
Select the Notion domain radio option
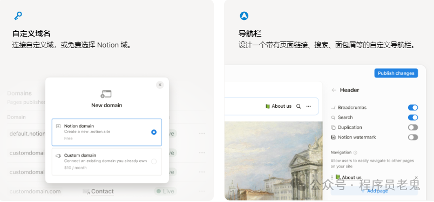pyautogui.click(x=154, y=133)
